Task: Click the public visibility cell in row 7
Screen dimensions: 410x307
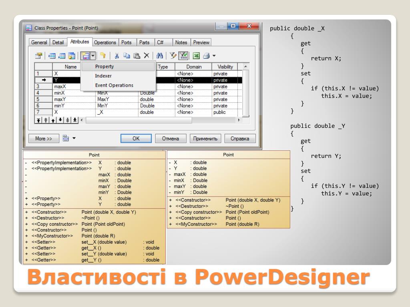Action: 225,112
